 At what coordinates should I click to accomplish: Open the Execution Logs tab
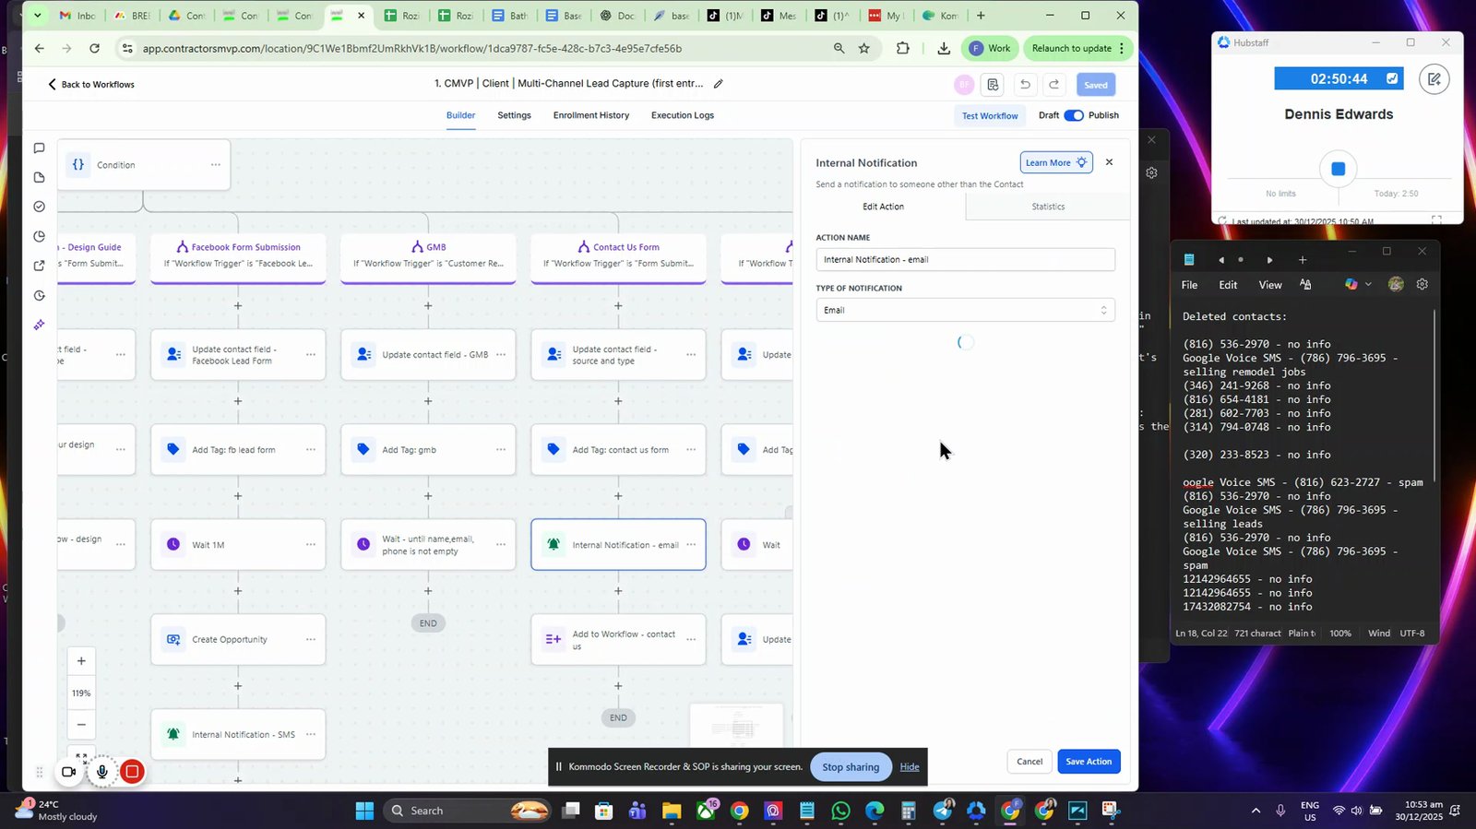(x=683, y=115)
